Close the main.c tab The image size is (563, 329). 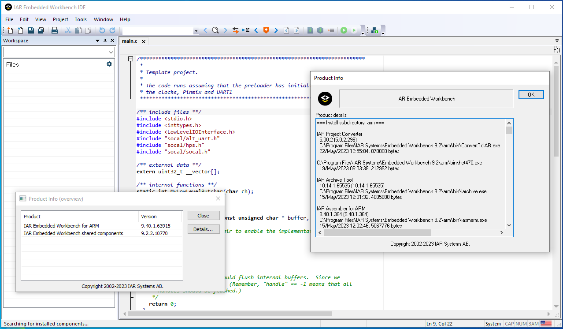144,41
